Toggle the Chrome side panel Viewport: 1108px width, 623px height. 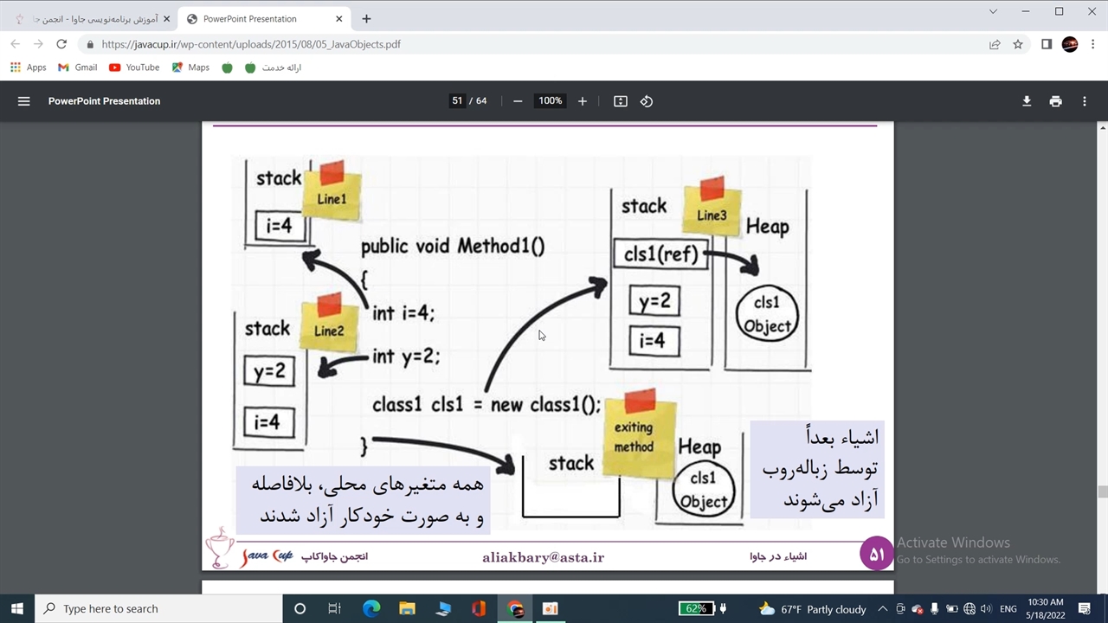pos(1047,44)
